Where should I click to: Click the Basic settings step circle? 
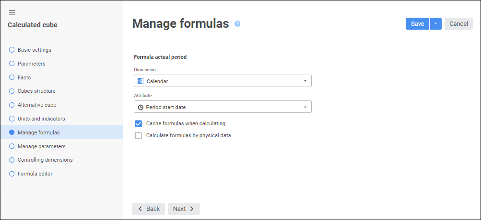click(x=12, y=50)
